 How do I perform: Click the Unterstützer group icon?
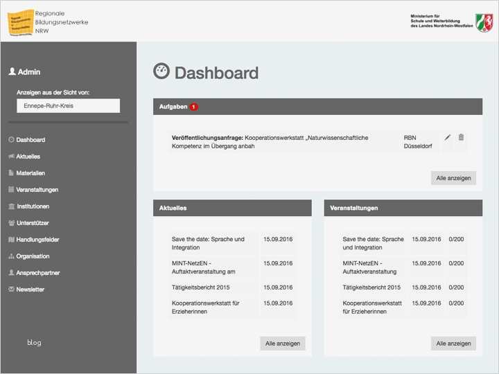[x=12, y=222]
